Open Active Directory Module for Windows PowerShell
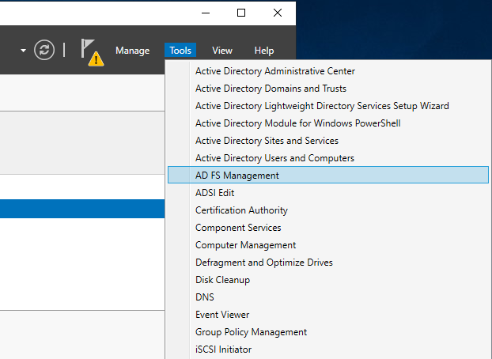Screen dimensions: 492x359 click(x=297, y=123)
